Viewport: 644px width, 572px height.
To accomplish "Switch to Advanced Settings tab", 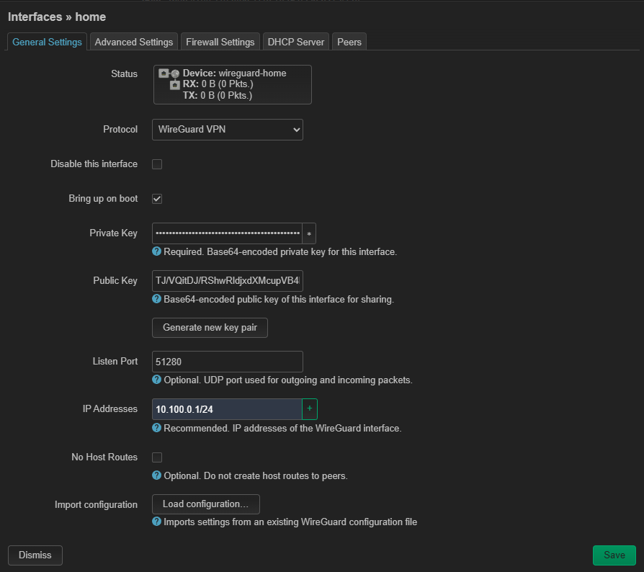I will 134,43.
